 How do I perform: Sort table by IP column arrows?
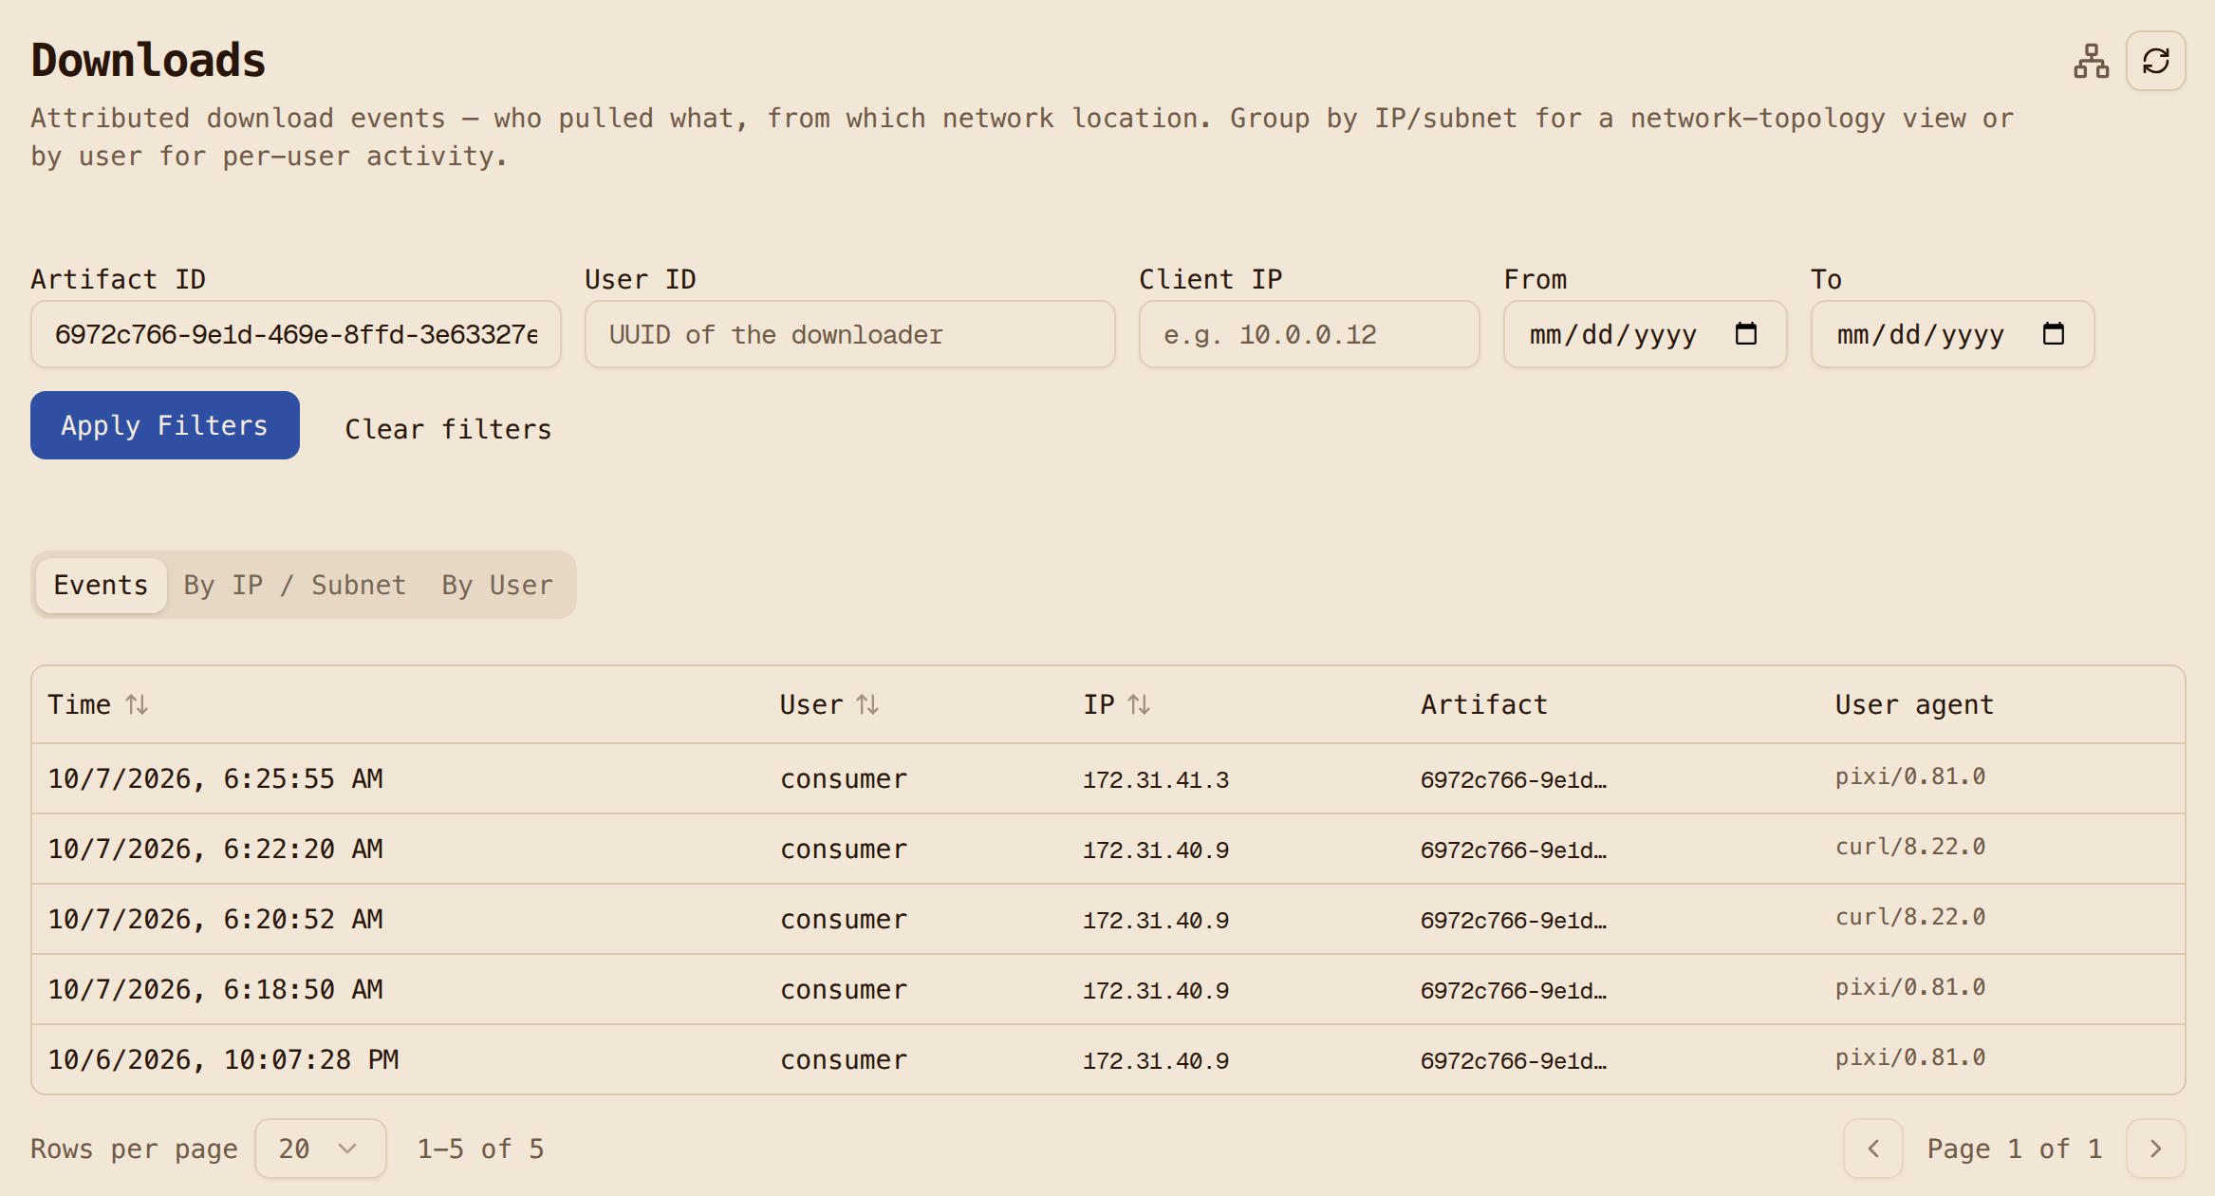click(x=1139, y=704)
